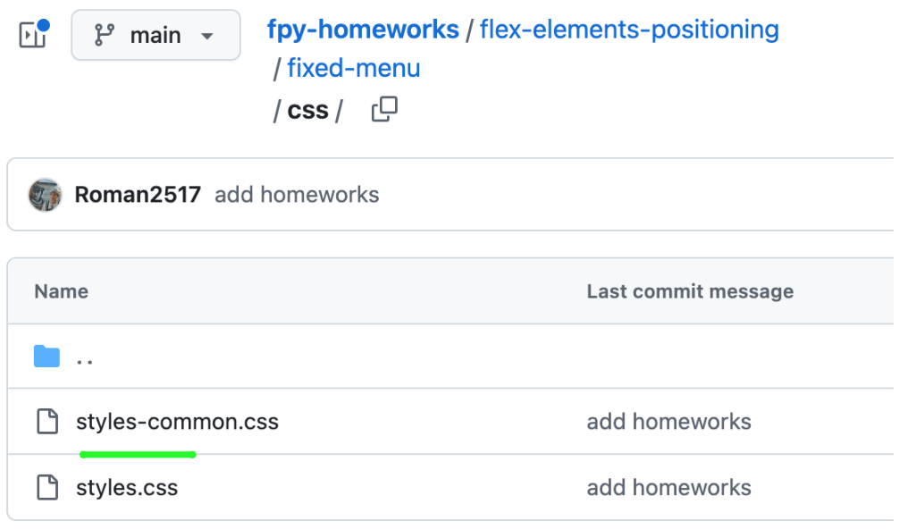Open the main branch dropdown
899x529 pixels.
coord(155,35)
